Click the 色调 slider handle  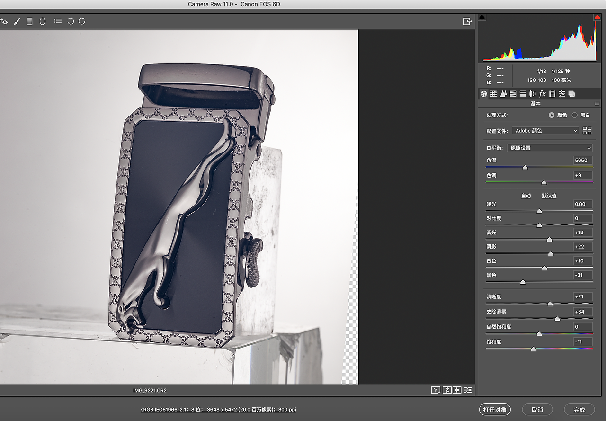tap(544, 182)
